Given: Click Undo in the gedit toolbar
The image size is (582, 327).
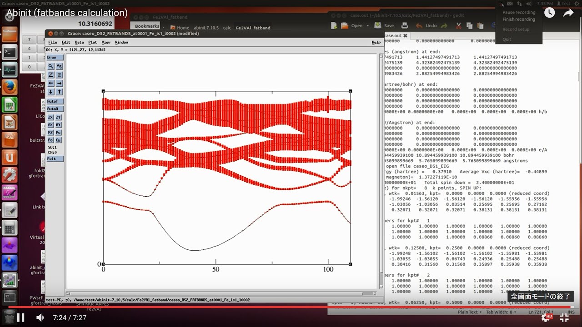Looking at the screenshot, I should click(x=426, y=26).
